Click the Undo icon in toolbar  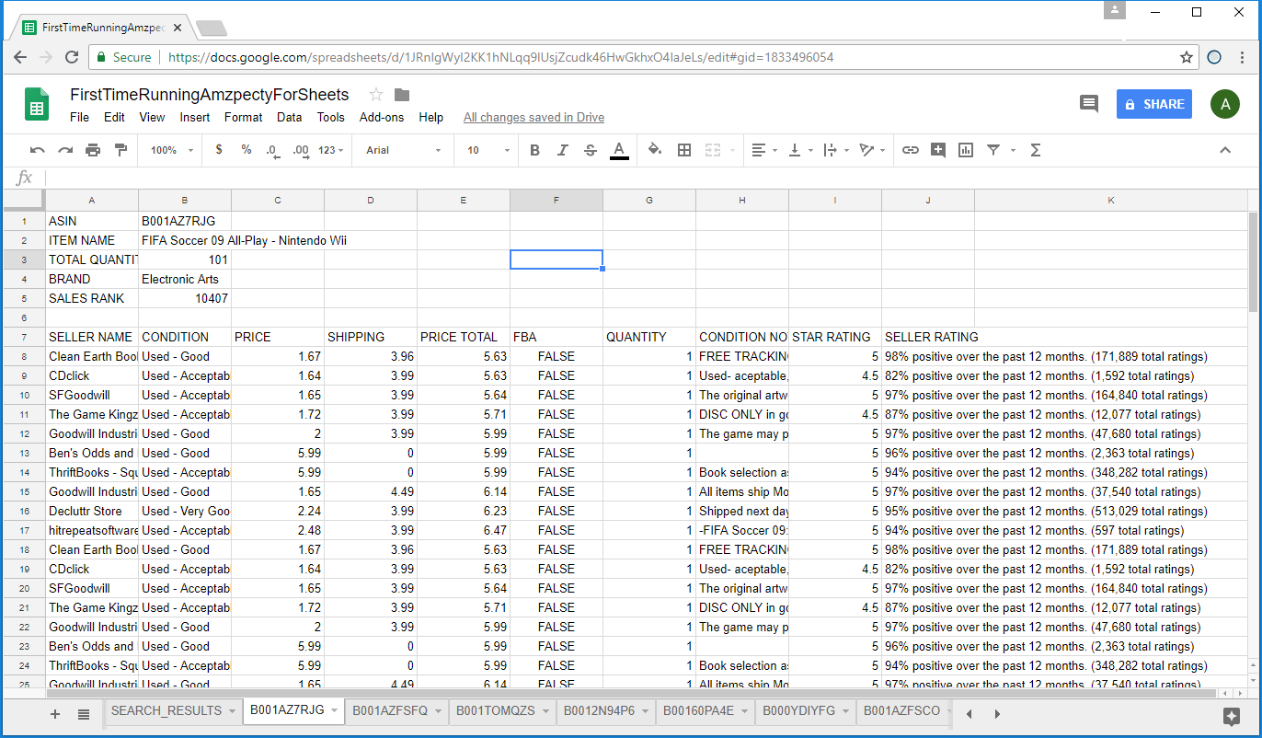click(x=38, y=150)
